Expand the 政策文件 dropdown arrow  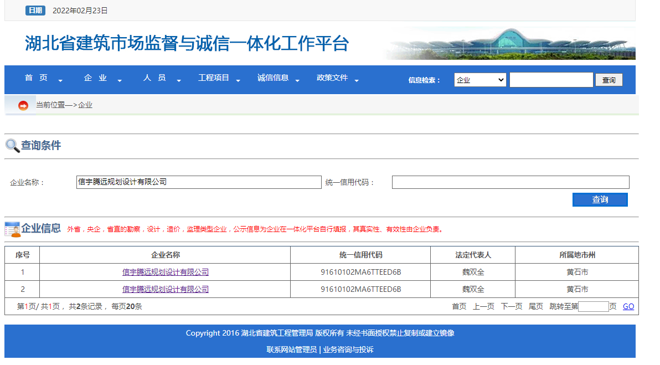pyautogui.click(x=357, y=81)
